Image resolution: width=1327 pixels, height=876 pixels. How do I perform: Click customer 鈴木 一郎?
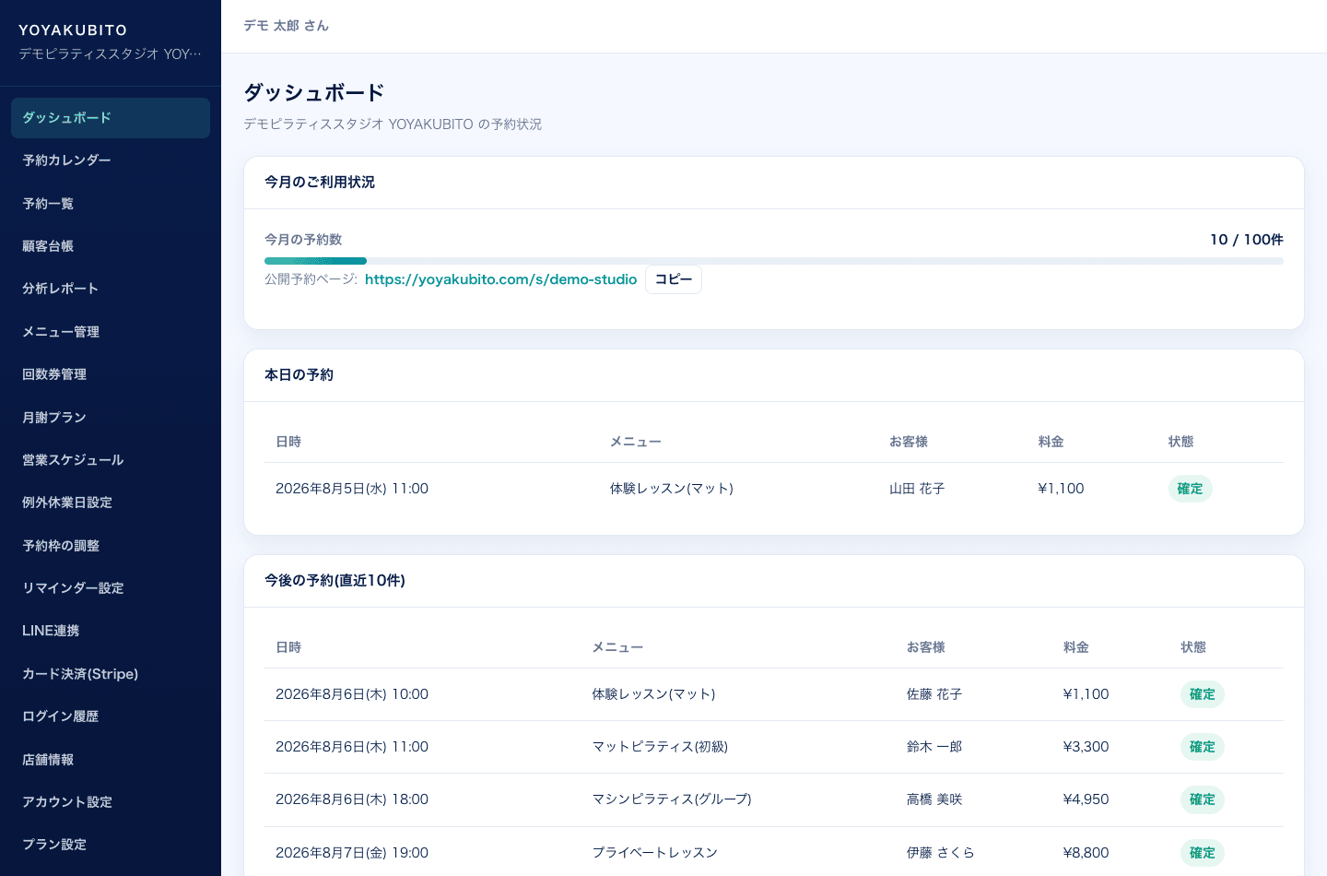click(x=934, y=747)
